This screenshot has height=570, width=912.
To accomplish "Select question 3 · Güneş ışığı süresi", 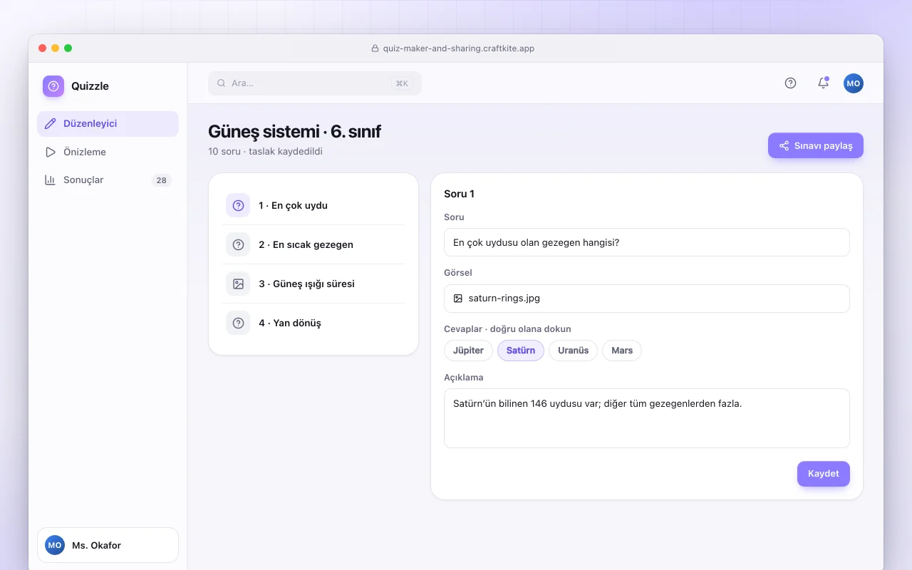I will (x=313, y=284).
